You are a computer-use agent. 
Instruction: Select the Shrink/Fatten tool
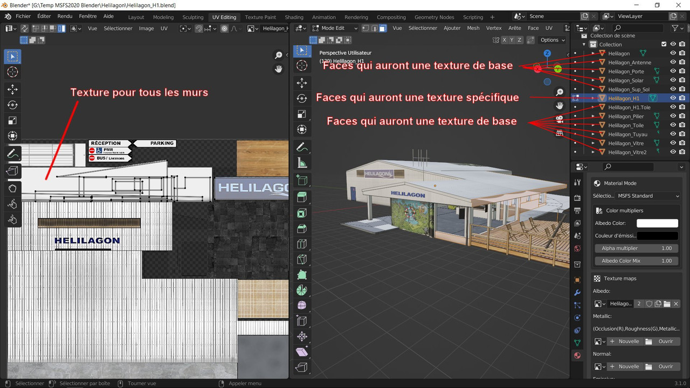tap(302, 337)
